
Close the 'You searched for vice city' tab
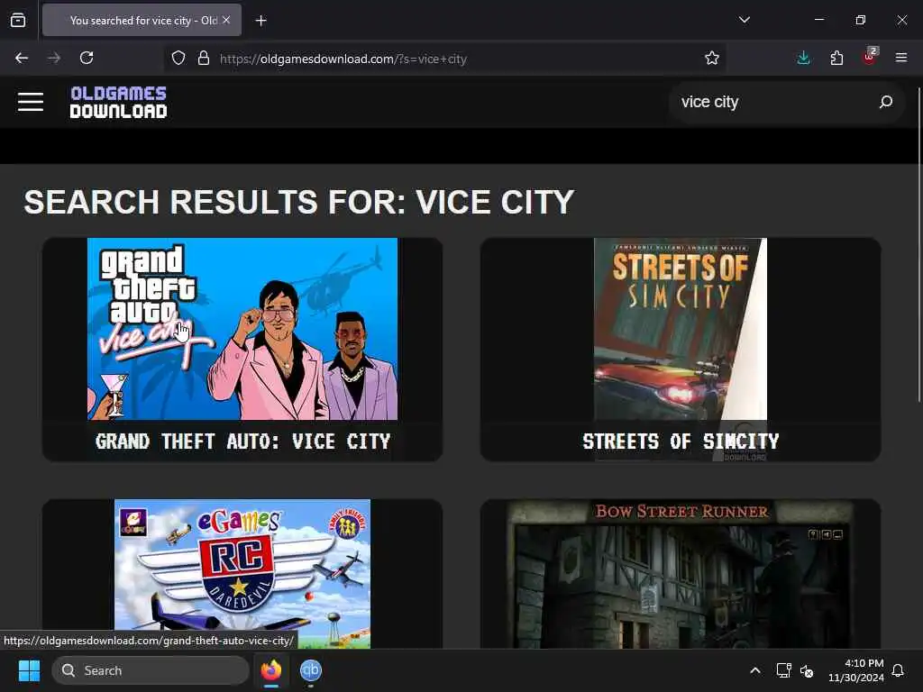pyautogui.click(x=226, y=20)
